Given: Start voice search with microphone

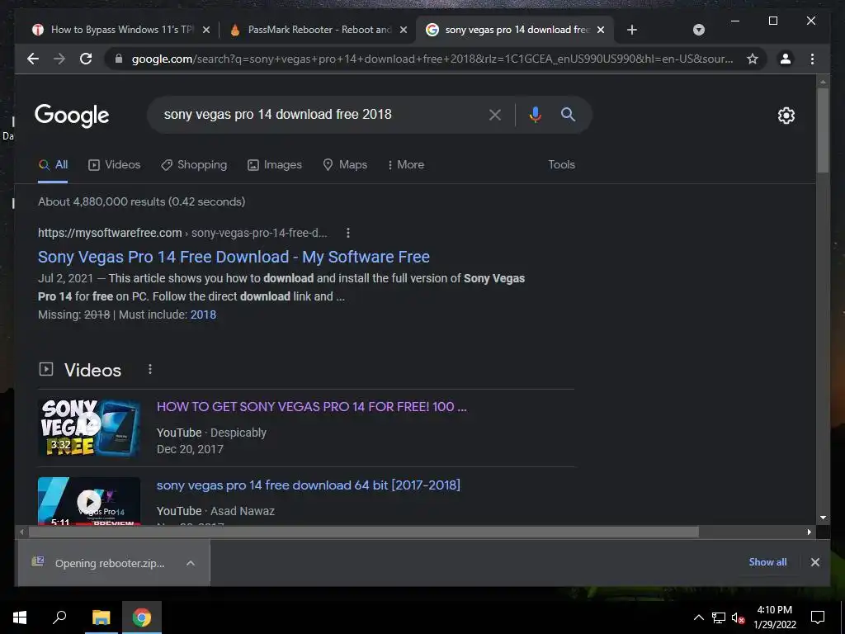Looking at the screenshot, I should pyautogui.click(x=535, y=114).
